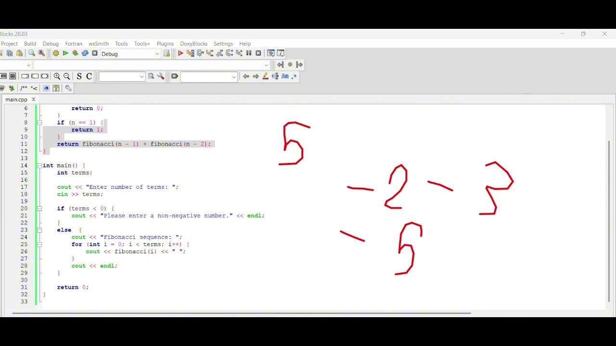Image resolution: width=616 pixels, height=346 pixels.
Task: Toggle search in selected text only
Action: pyautogui.click(x=275, y=76)
